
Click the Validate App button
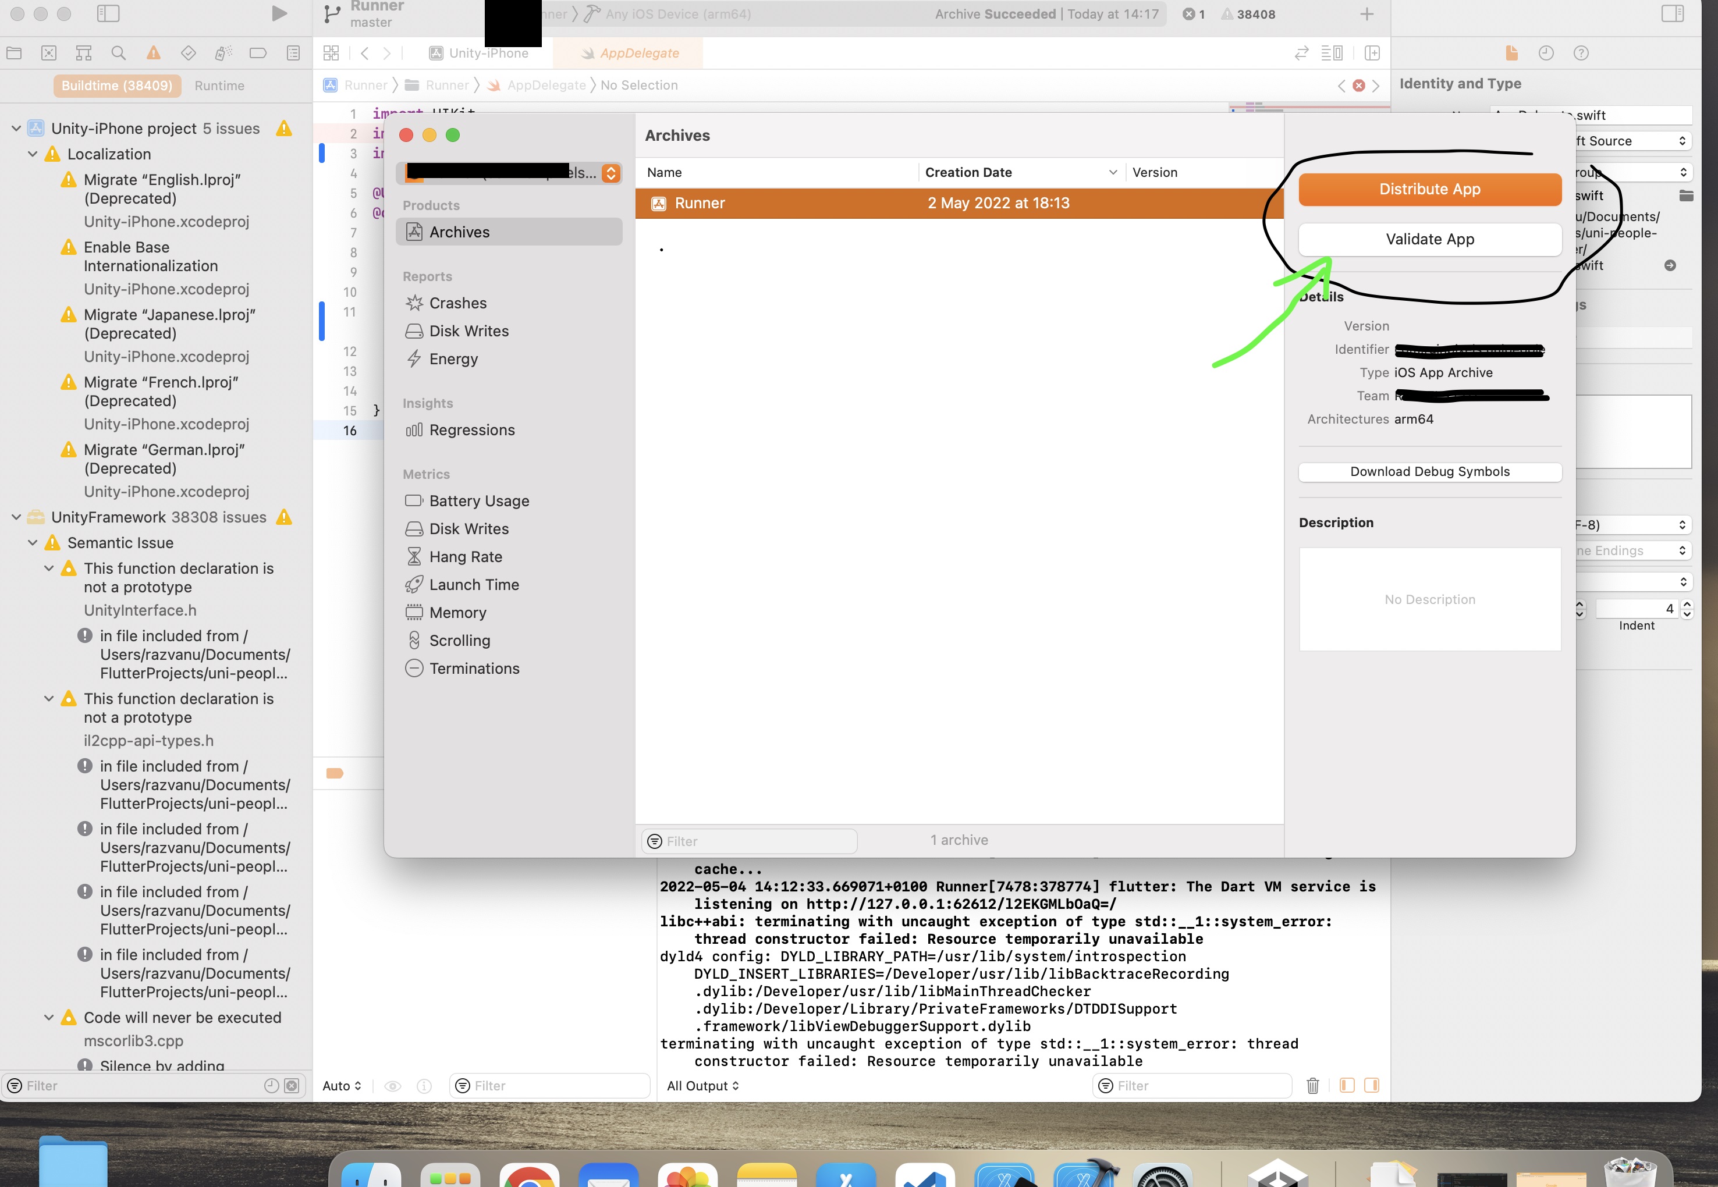pyautogui.click(x=1429, y=240)
